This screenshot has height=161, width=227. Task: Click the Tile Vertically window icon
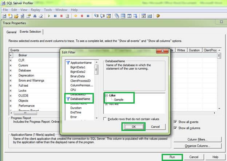(129, 16)
